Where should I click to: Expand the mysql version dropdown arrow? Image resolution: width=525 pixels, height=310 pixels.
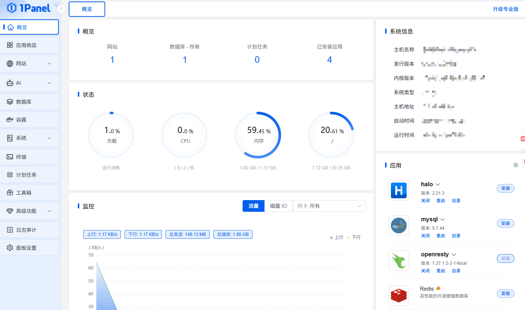[442, 219]
